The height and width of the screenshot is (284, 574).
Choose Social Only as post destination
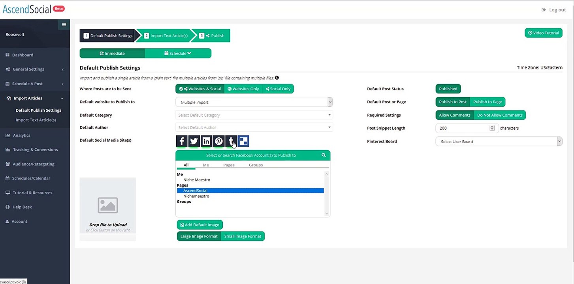tap(278, 89)
